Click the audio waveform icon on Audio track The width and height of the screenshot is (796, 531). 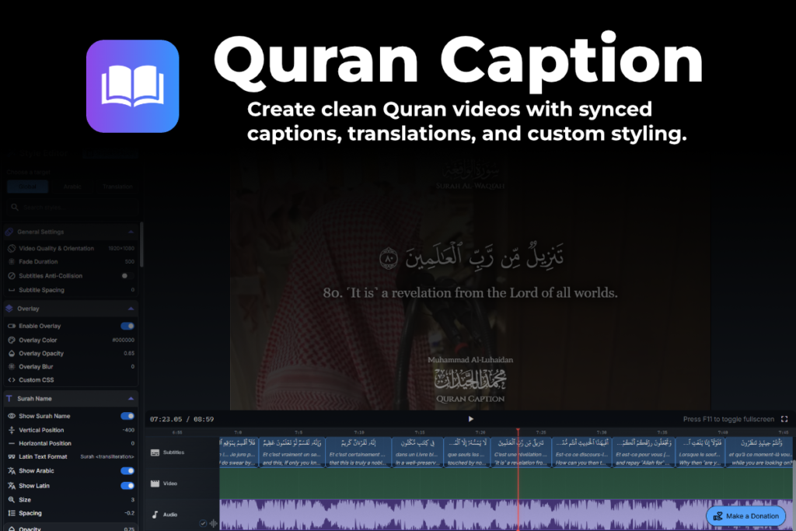[x=213, y=523]
